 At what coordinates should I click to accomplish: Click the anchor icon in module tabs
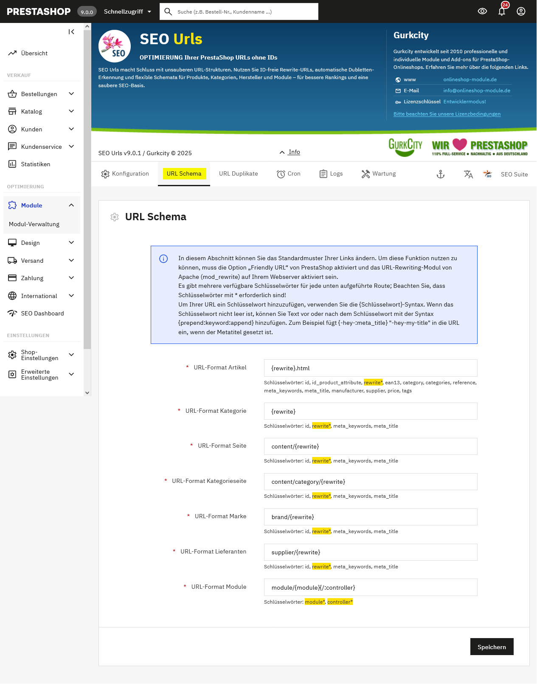[441, 174]
